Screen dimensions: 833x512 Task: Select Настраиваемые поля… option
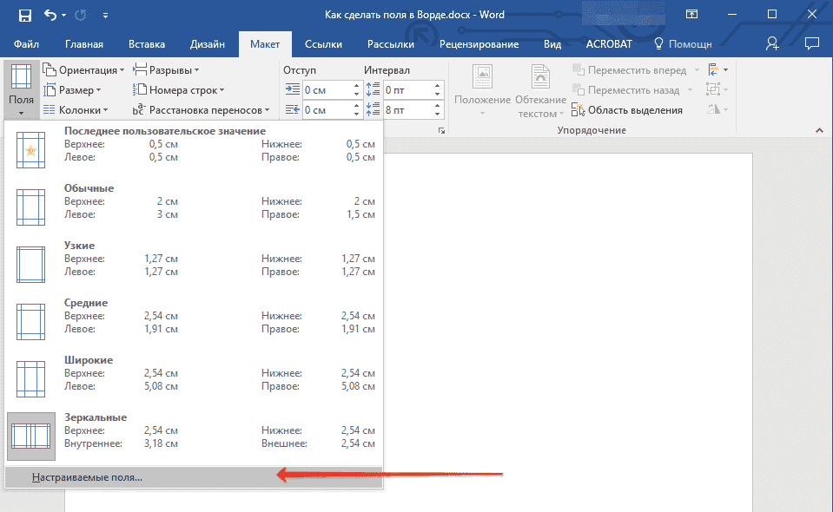click(x=87, y=477)
